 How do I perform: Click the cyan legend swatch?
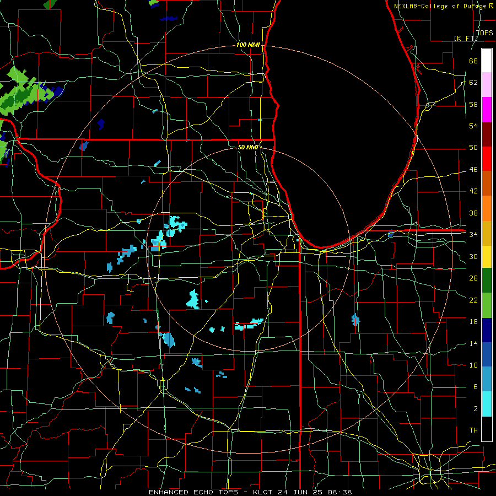[487, 404]
